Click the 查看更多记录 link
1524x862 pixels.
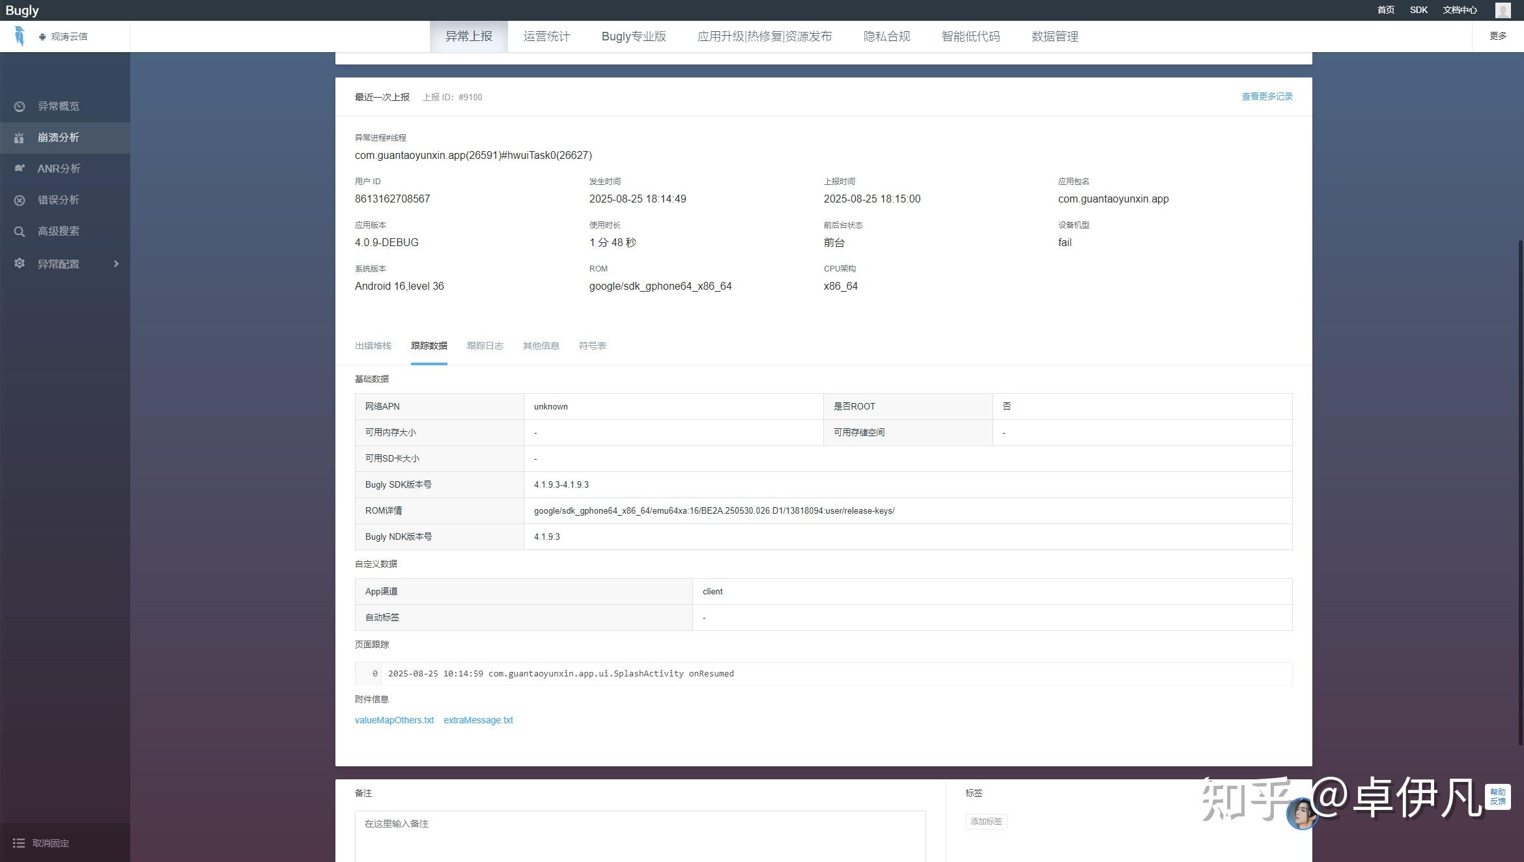click(x=1267, y=96)
